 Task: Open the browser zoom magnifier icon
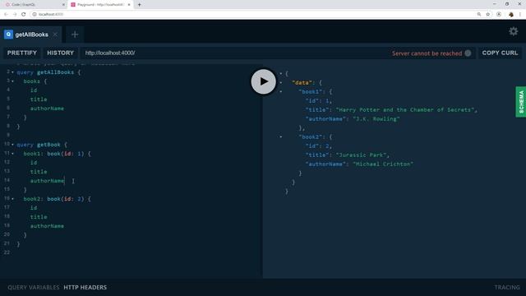479,14
